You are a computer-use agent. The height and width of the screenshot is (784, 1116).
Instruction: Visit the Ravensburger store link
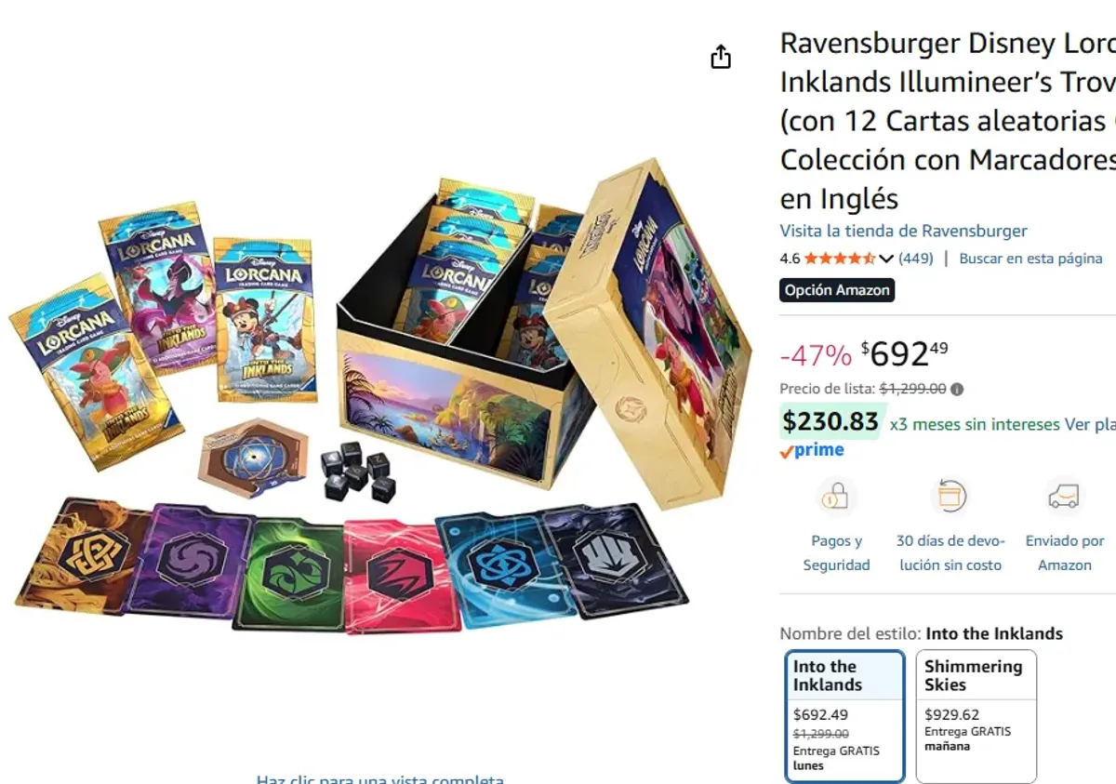pyautogui.click(x=903, y=231)
